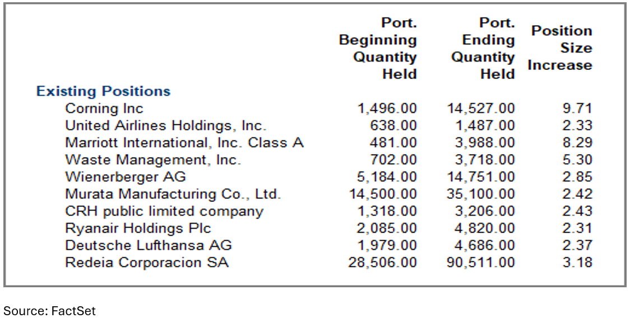Click the Existing Positions group header
Image resolution: width=630 pixels, height=318 pixels.
(x=103, y=91)
